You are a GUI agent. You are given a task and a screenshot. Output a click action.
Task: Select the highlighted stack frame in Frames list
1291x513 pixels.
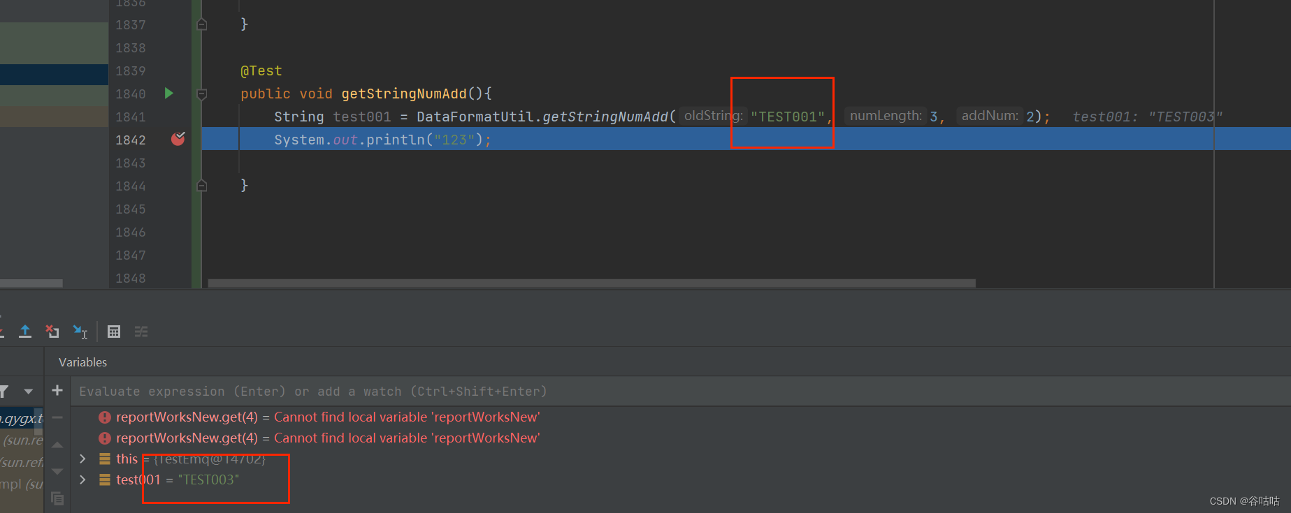pyautogui.click(x=22, y=418)
